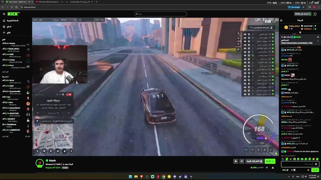Open the BOND17 channel in the sidebar
Viewport: 321px width, 180px height.
[x=16, y=120]
